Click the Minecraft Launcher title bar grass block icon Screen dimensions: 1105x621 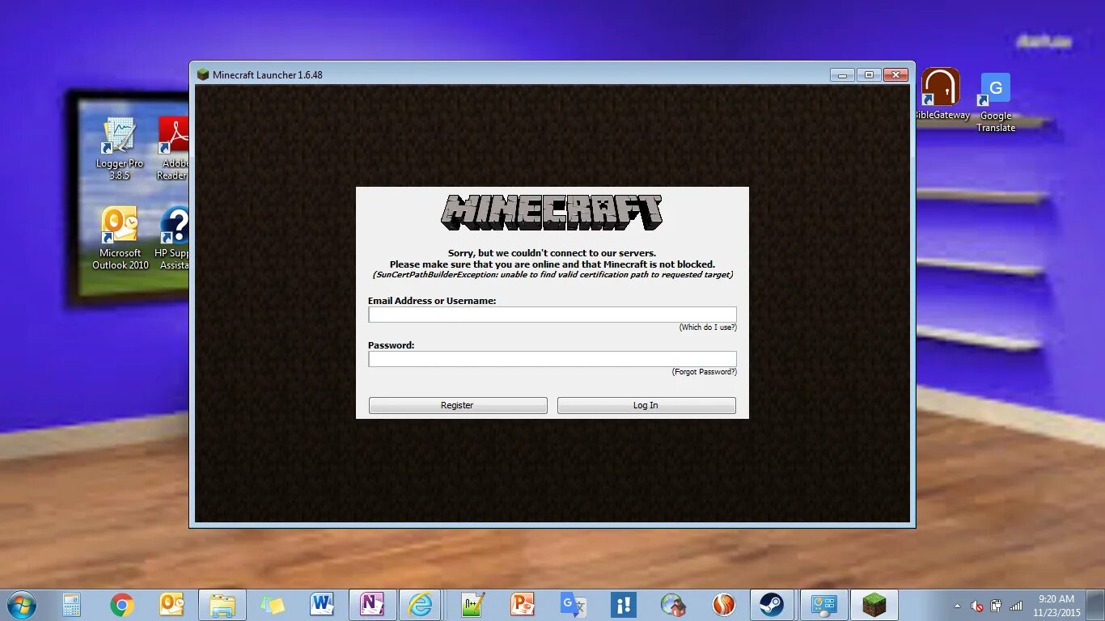pos(203,74)
